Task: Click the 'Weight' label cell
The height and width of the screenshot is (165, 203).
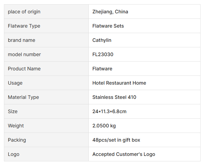Action: pos(16,126)
